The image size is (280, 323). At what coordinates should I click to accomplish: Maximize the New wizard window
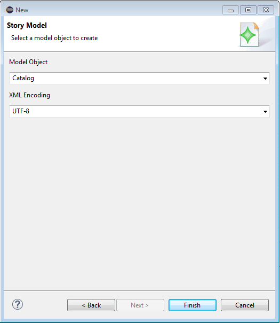click(248, 10)
